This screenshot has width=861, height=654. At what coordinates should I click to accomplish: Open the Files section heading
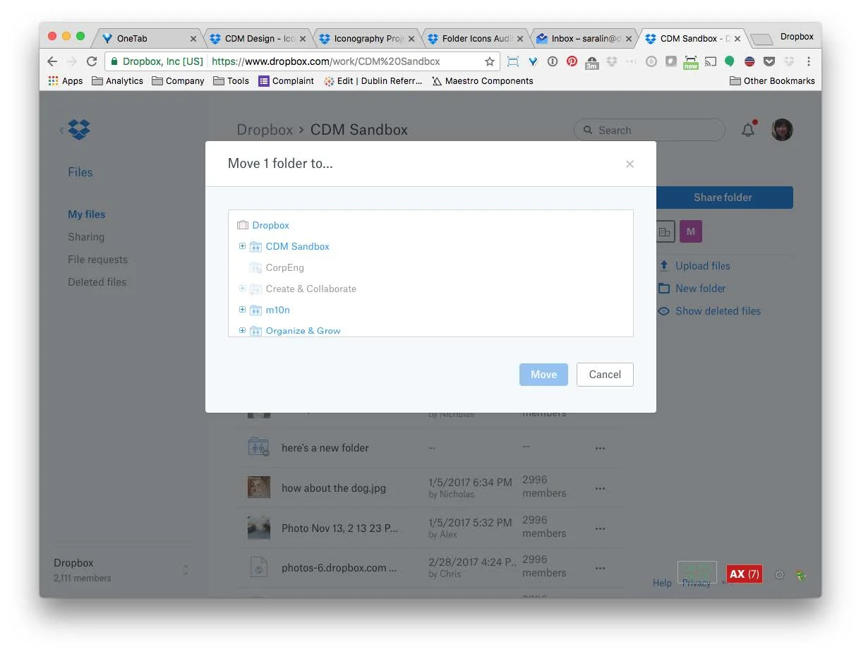tap(80, 172)
